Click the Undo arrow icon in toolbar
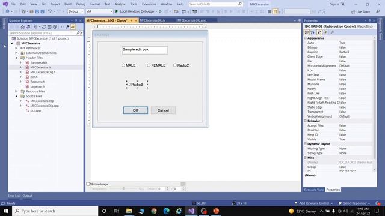 pos(50,11)
